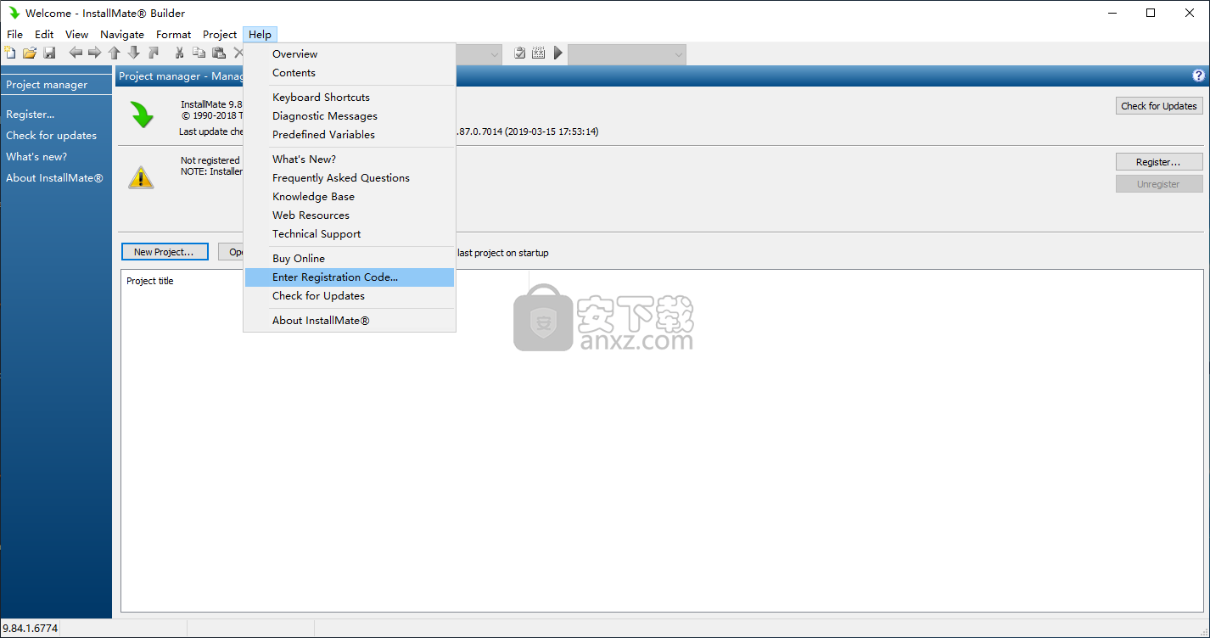Click the checklist clipboard icon beside the green arrow

[x=519, y=53]
